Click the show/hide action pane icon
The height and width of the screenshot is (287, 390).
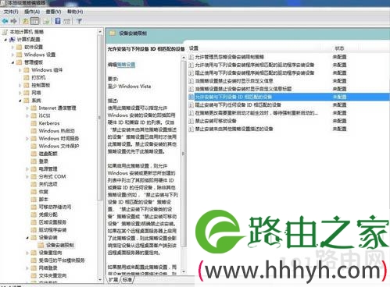coord(67,21)
